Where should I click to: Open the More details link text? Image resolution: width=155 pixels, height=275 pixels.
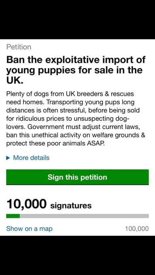point(31,158)
